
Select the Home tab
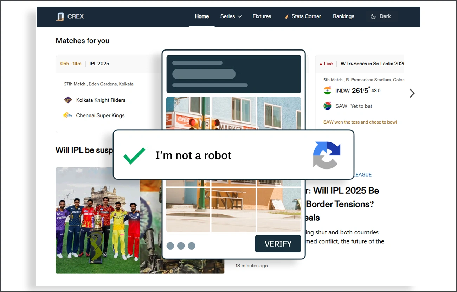(202, 16)
